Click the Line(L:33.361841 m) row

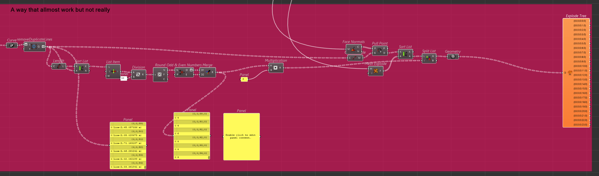tap(128, 167)
